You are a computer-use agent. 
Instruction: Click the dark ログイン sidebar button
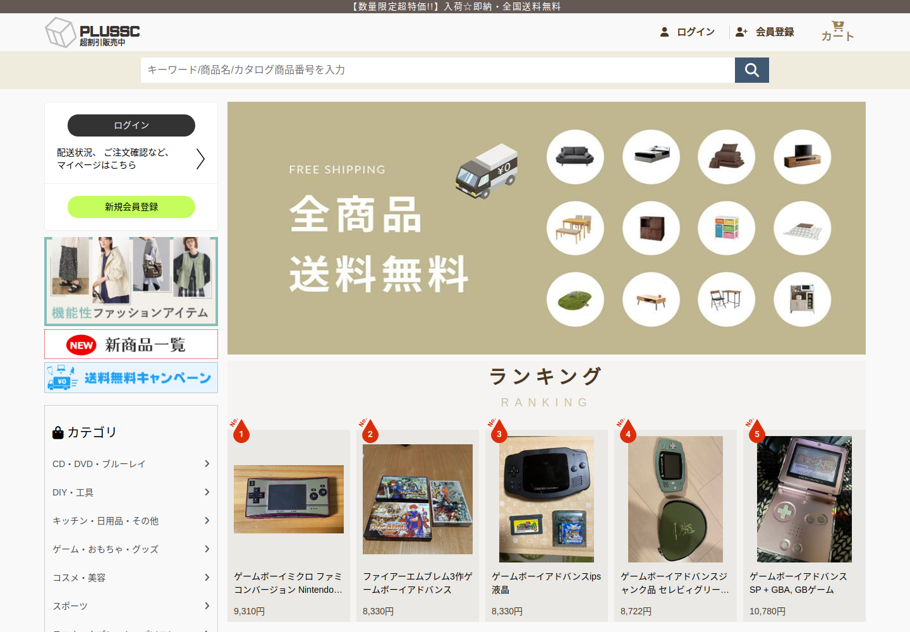[131, 125]
